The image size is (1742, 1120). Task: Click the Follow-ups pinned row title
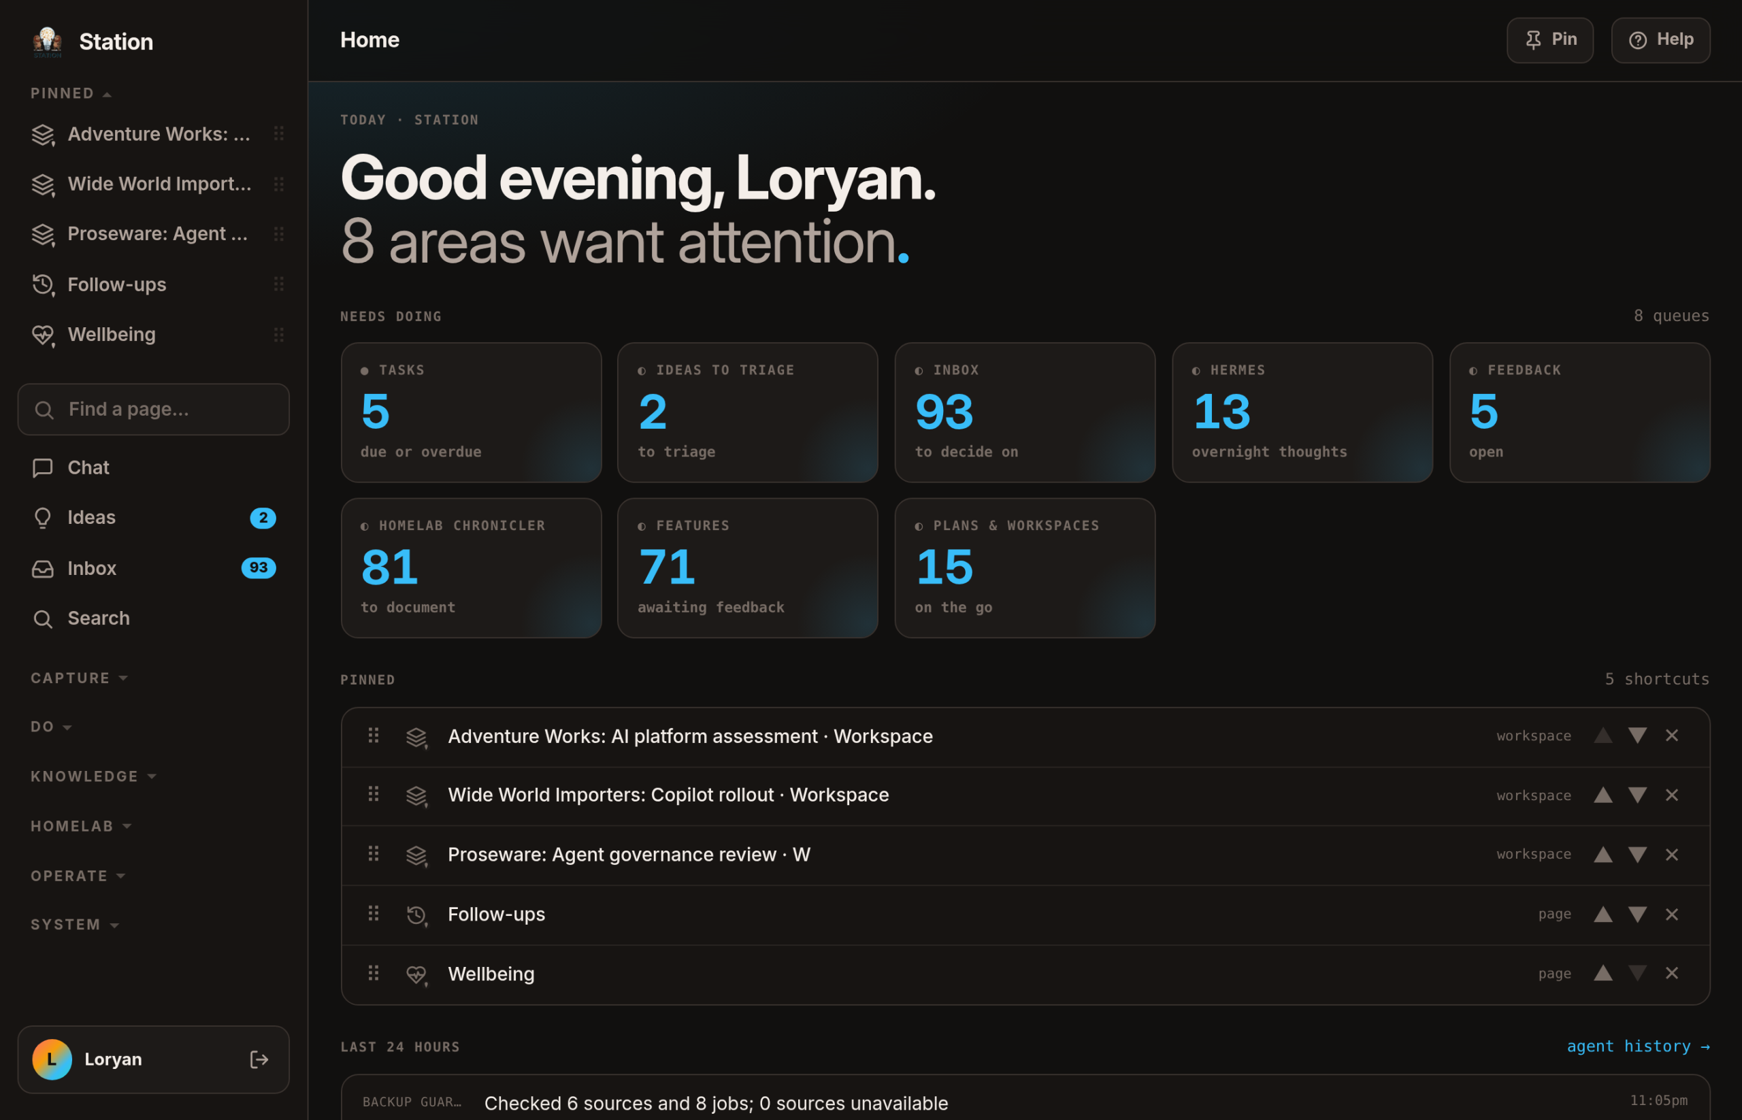[496, 915]
